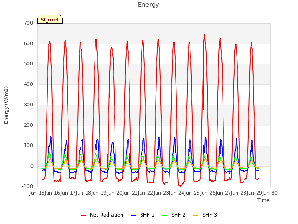Select the 500 y-axis tick label

pos(28,64)
